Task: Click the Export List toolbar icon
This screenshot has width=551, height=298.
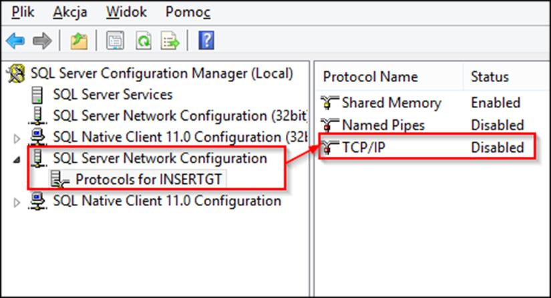Action: click(170, 41)
